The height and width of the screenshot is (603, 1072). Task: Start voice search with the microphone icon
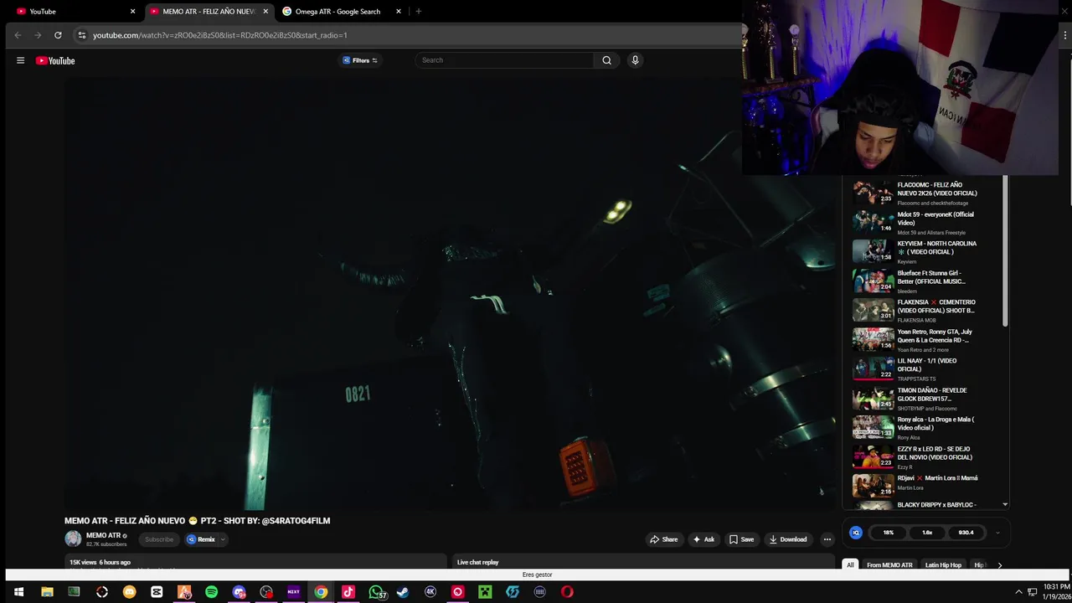click(x=635, y=60)
